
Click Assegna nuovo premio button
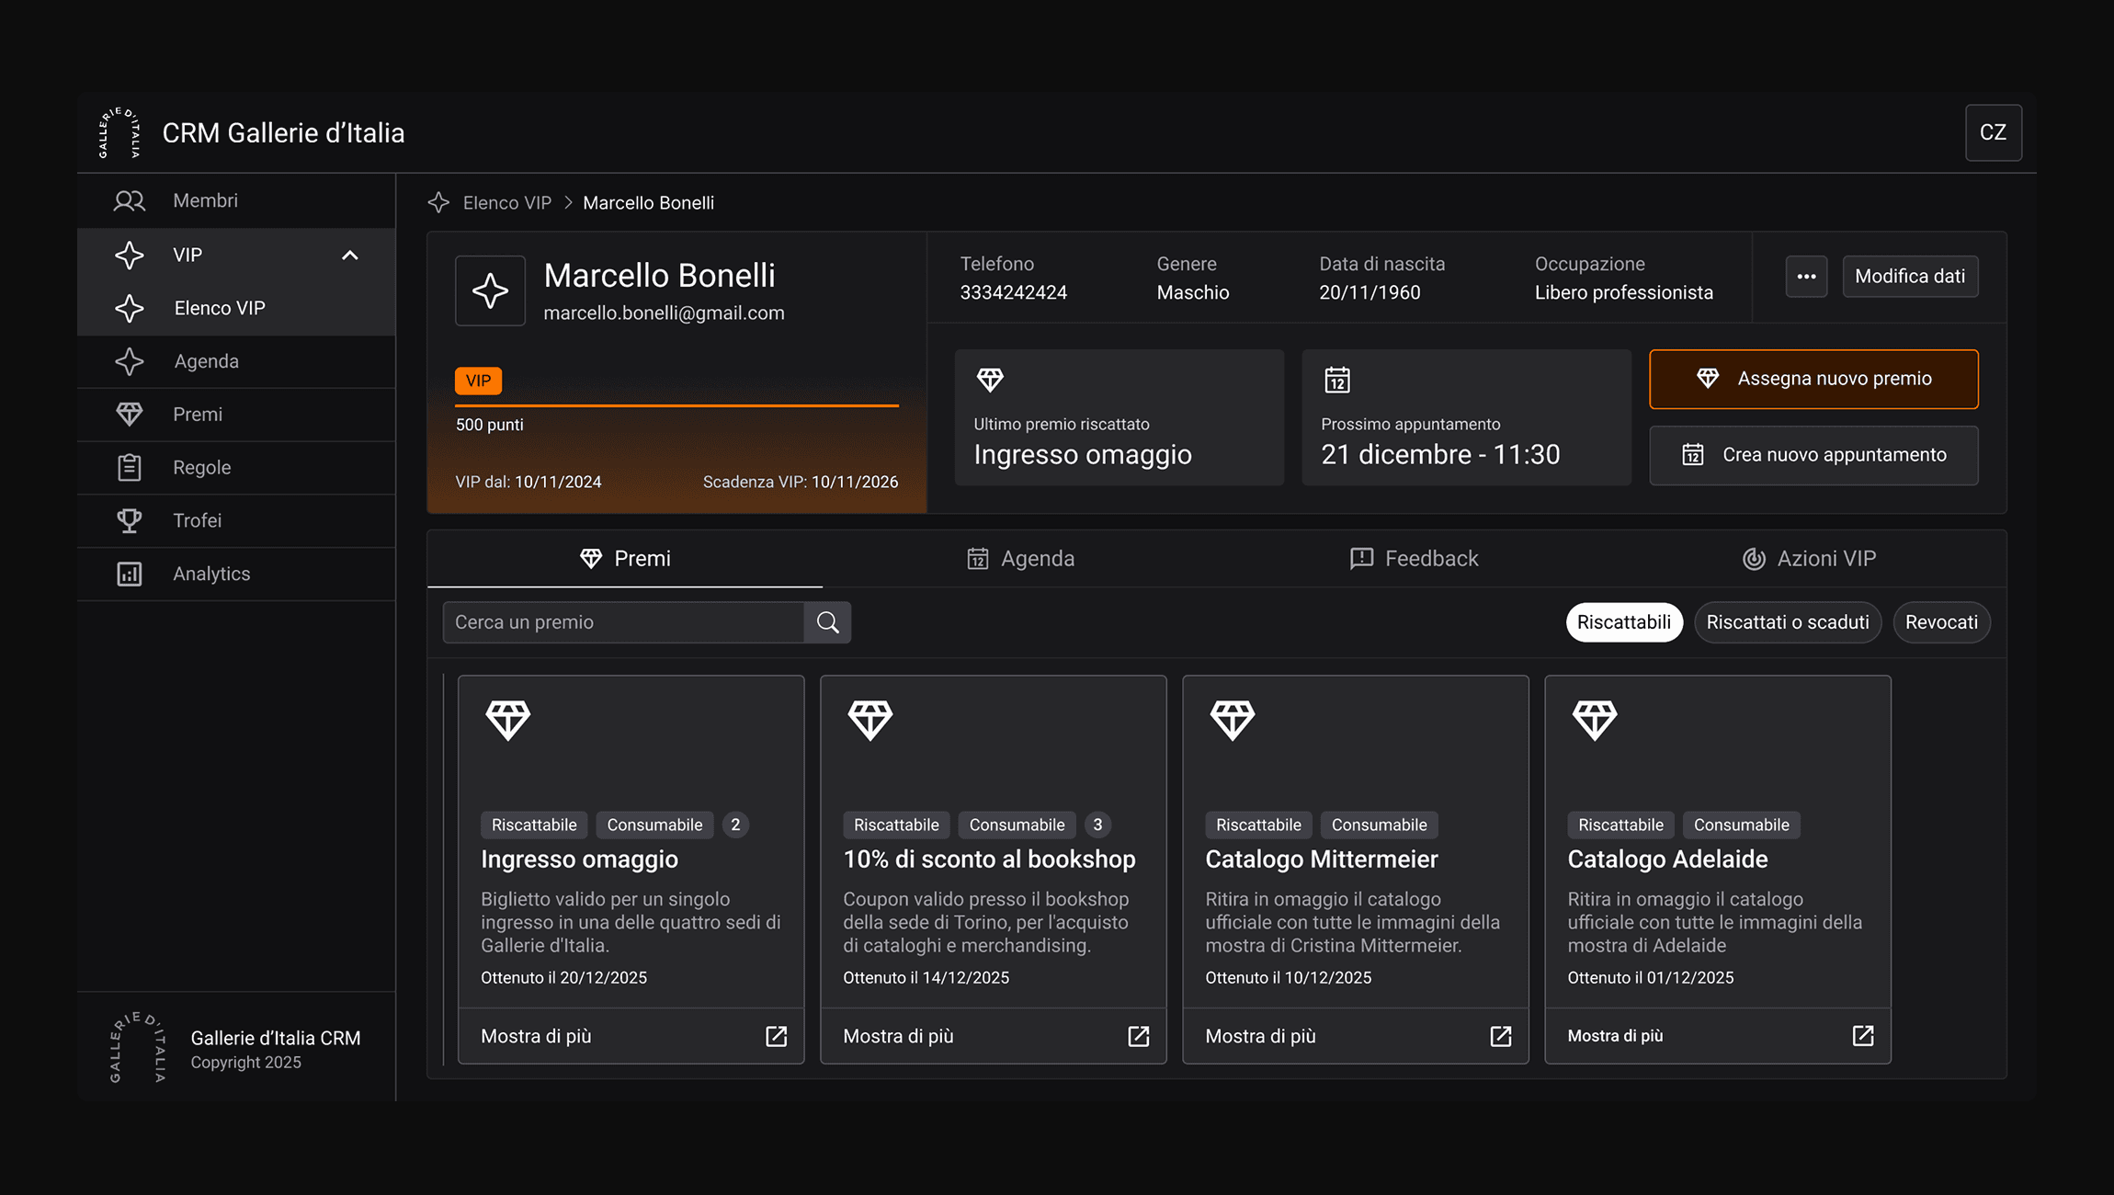pyautogui.click(x=1813, y=379)
